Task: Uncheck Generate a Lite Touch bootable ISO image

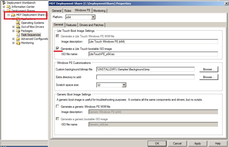Action: tap(57, 48)
